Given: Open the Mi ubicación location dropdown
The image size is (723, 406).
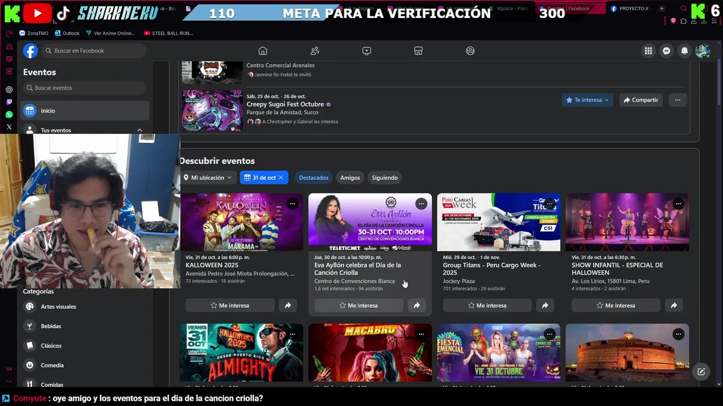Looking at the screenshot, I should (x=207, y=178).
